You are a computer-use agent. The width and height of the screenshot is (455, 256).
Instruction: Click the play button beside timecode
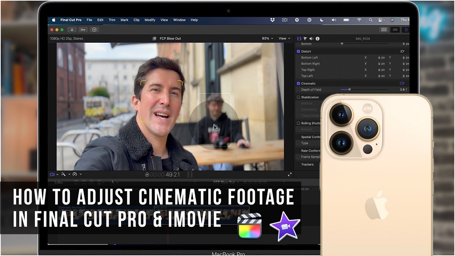coord(147,175)
